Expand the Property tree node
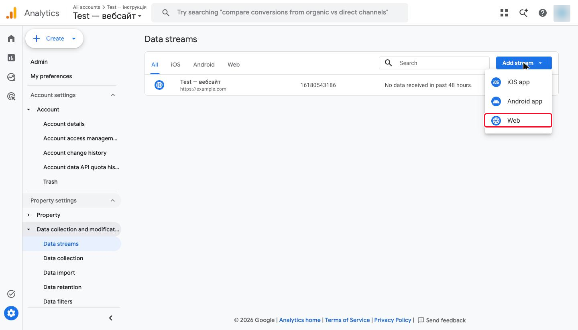 click(28, 215)
